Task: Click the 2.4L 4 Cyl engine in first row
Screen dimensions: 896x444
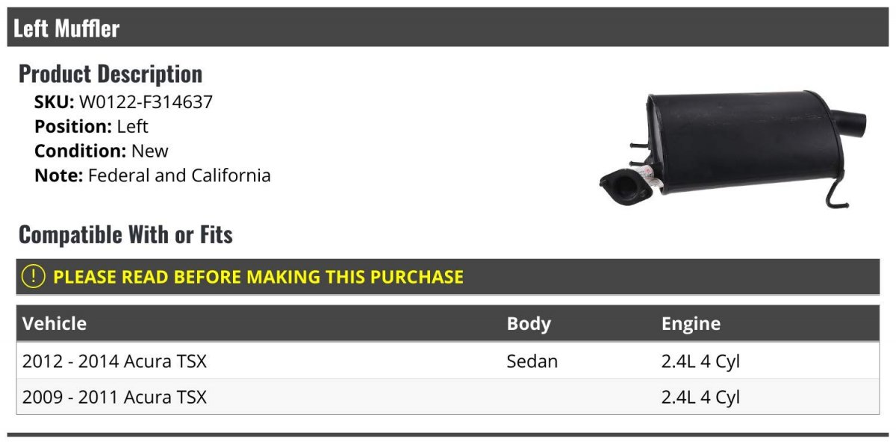Action: (700, 362)
